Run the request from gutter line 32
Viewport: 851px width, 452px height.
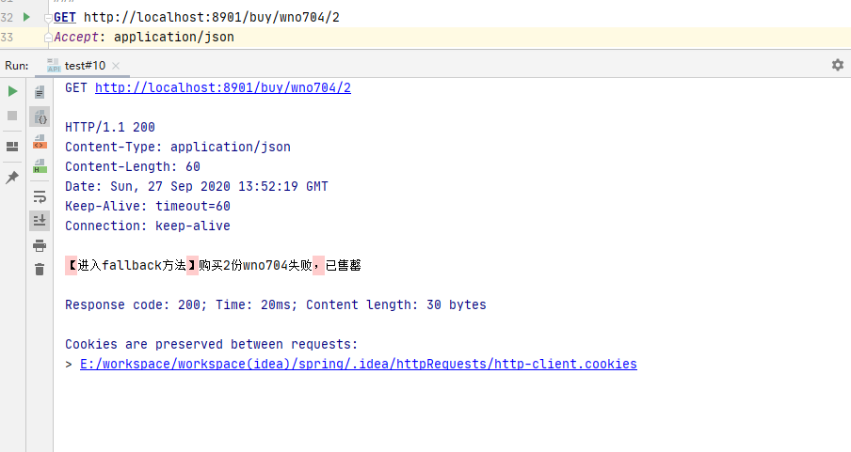click(26, 17)
